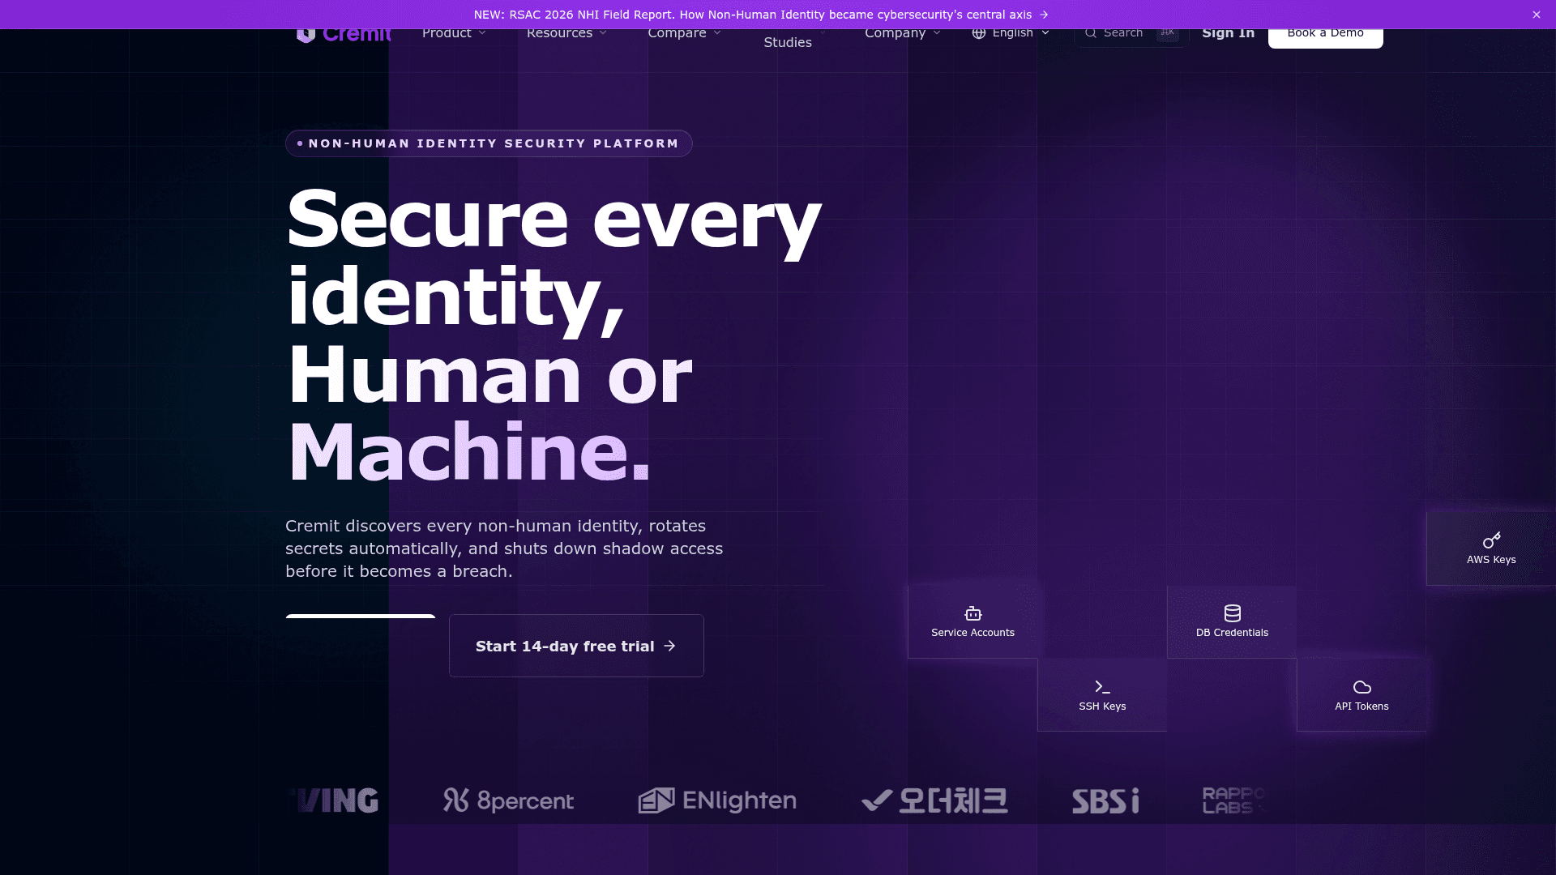Expand the Compare chevron arrow
Image resolution: width=1556 pixels, height=875 pixels.
point(717,33)
